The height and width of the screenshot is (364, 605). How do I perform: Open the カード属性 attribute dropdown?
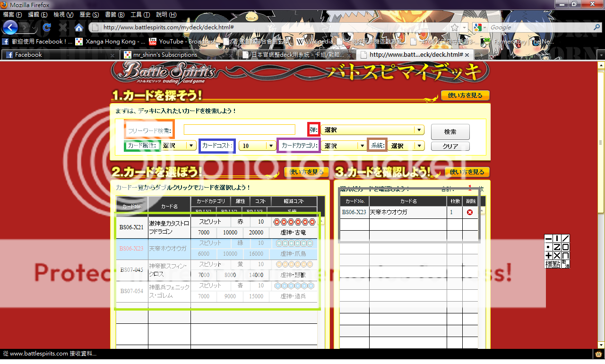[x=179, y=146]
